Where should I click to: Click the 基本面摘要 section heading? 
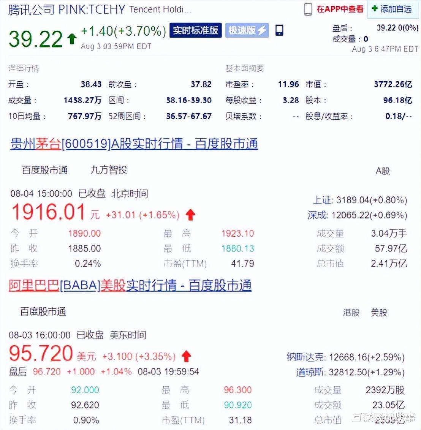[x=245, y=68]
